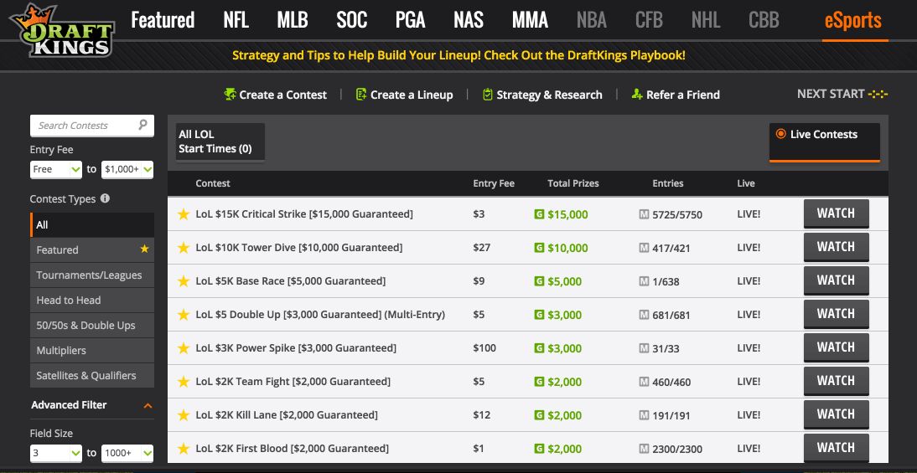This screenshot has height=473, width=917.
Task: Click the Contest Types info icon
Action: tap(105, 198)
